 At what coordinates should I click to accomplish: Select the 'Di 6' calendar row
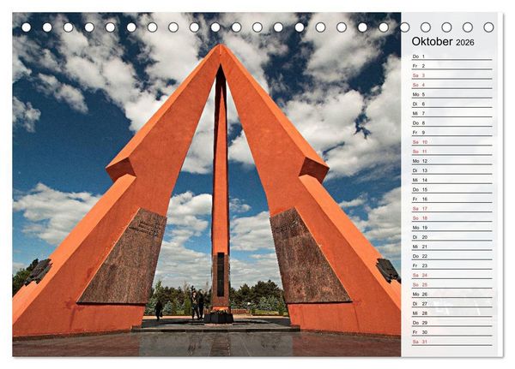tap(452, 104)
